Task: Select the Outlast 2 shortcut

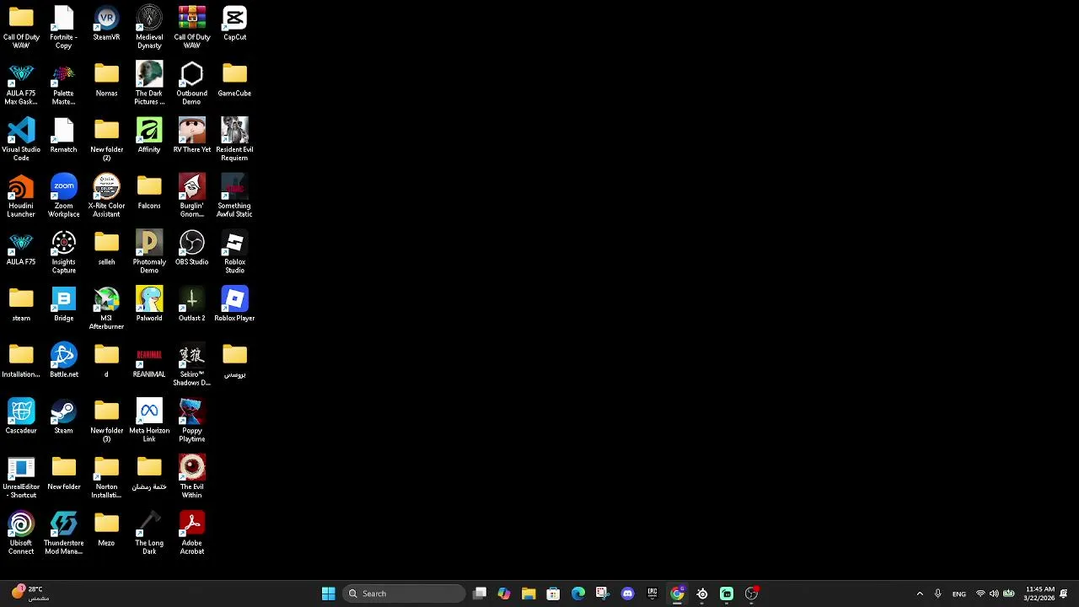Action: coord(191,305)
